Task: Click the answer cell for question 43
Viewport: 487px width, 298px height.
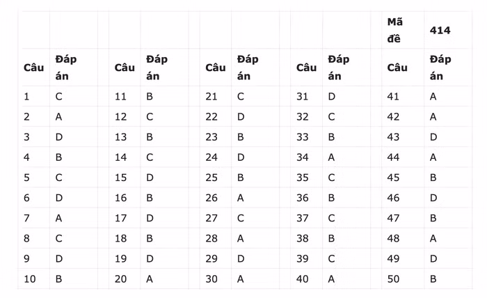Action: pos(433,137)
